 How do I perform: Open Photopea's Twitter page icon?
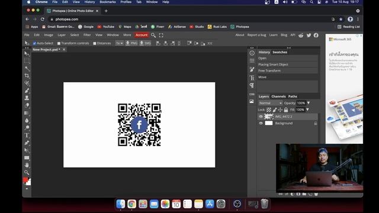(x=309, y=35)
